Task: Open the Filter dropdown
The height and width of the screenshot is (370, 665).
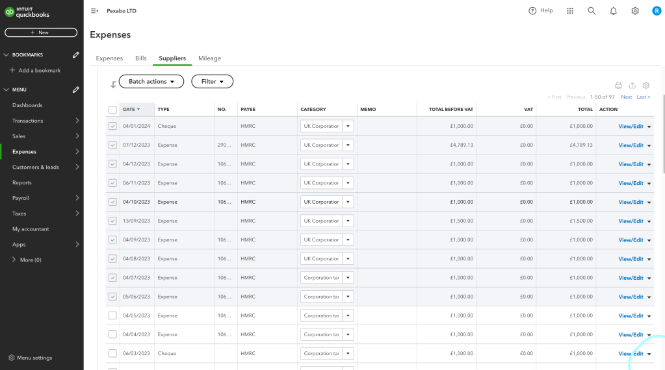Action: (x=212, y=81)
